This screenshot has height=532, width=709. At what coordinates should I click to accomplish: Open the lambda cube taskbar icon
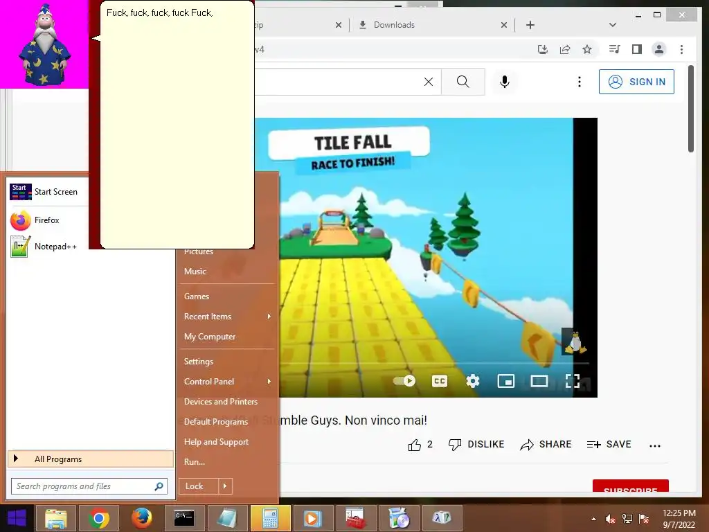(x=442, y=518)
